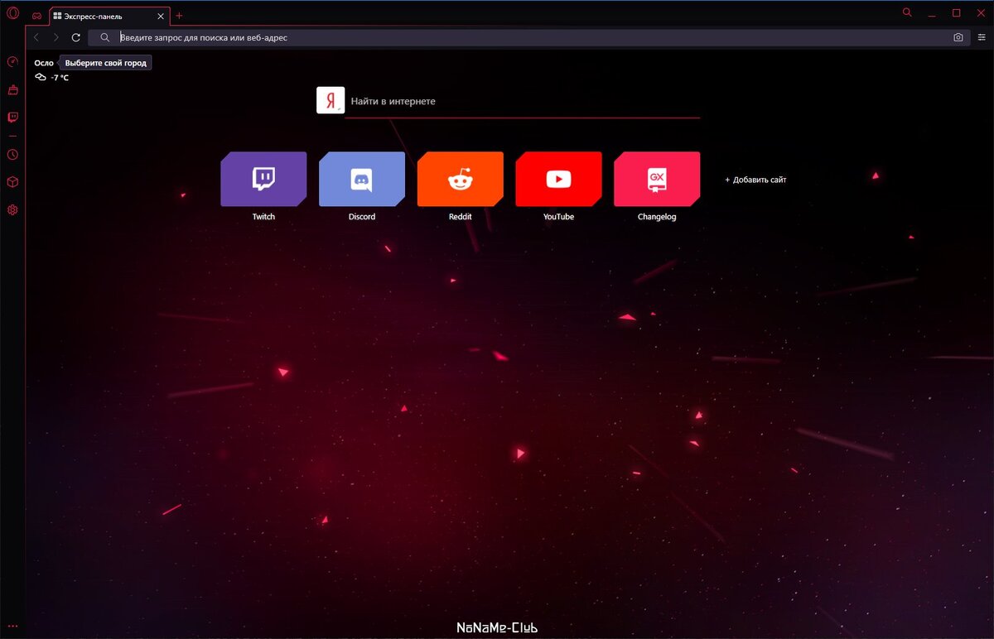
Task: Focus the Найти в интернете search field
Action: point(523,101)
